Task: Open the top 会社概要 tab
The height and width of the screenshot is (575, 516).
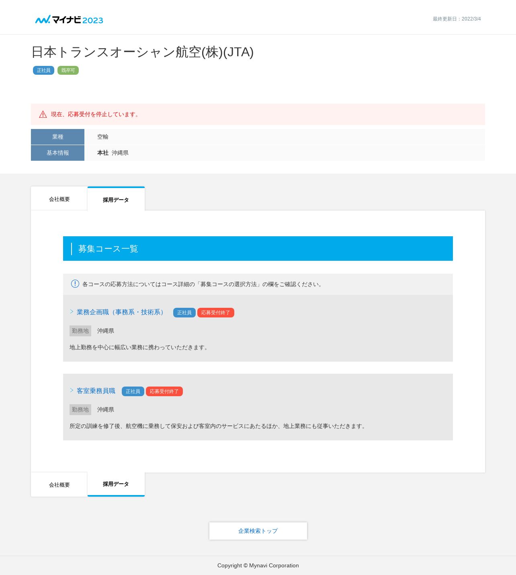Action: (x=59, y=198)
